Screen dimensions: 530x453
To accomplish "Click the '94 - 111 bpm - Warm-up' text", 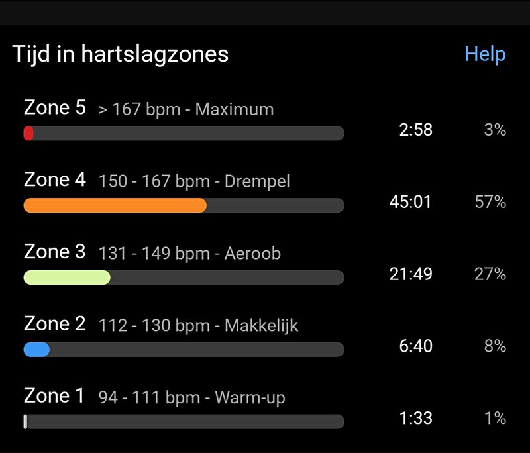I will [191, 397].
